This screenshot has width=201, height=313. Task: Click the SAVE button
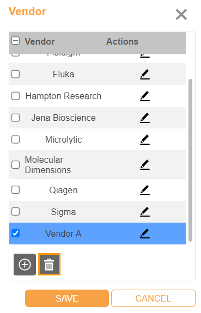point(67,298)
